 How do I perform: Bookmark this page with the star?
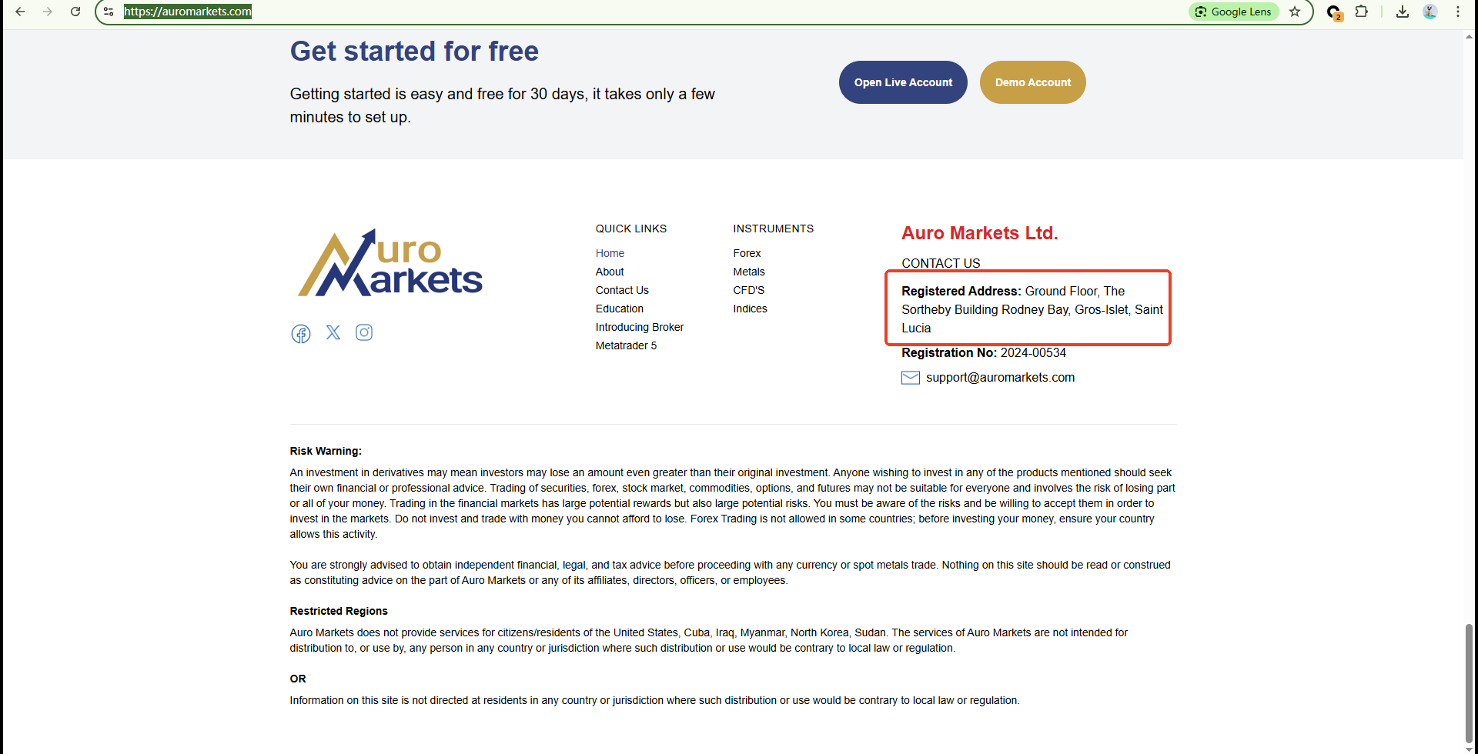pos(1295,12)
